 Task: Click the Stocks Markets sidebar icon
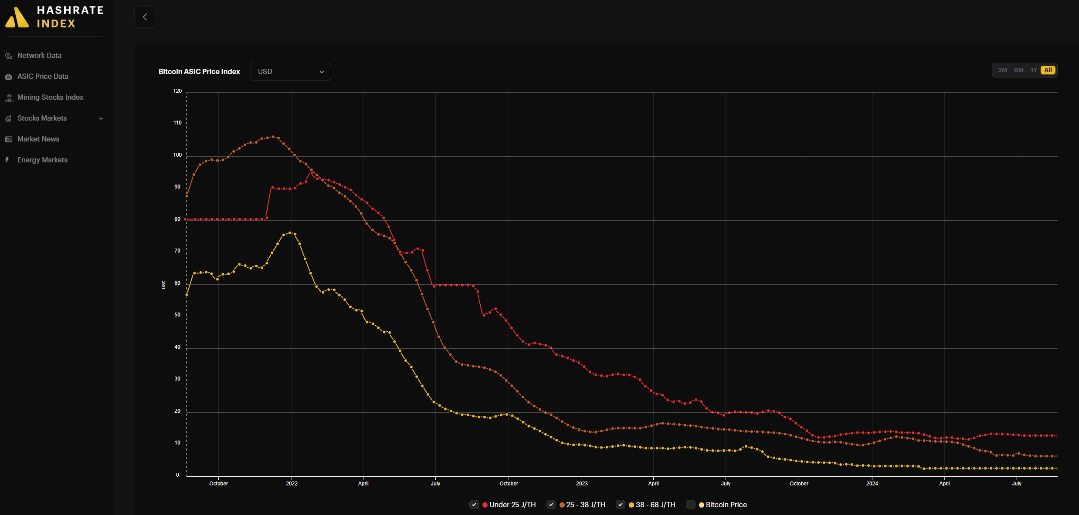point(9,118)
